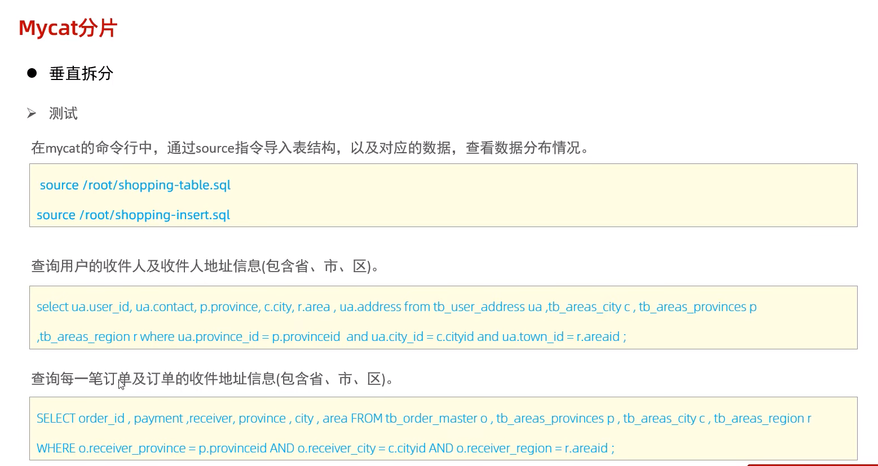
Task: Click the SQL line starting "SELECT order_id"
Action: coord(424,418)
